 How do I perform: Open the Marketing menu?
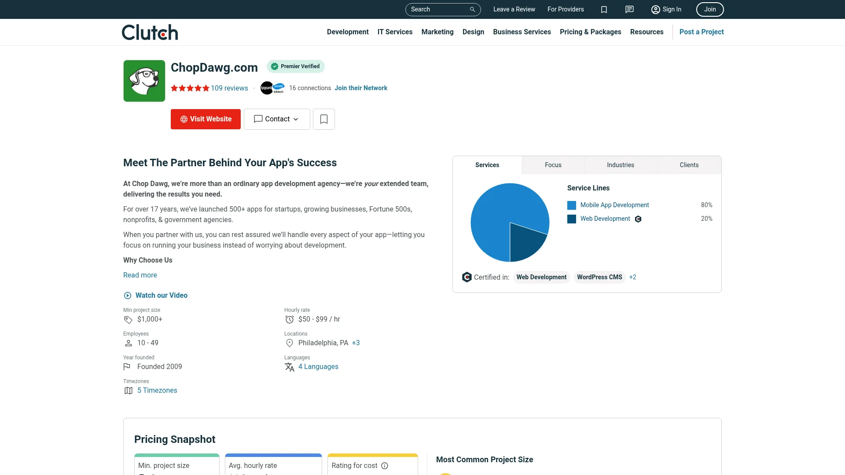437,32
